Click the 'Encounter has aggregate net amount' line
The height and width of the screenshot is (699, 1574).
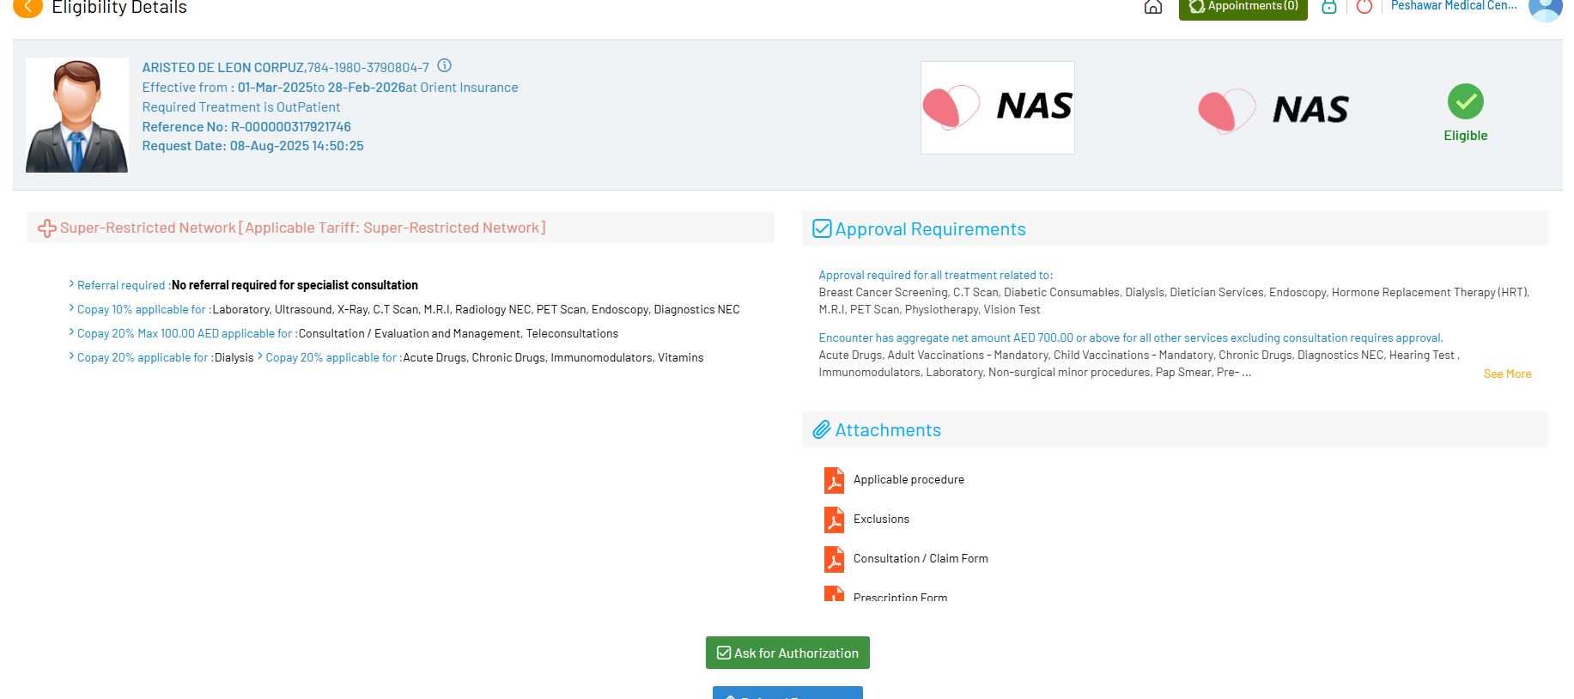(1131, 337)
